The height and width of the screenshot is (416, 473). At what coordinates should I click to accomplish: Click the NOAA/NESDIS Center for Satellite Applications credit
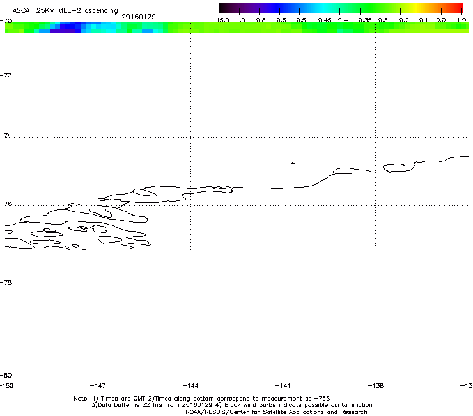coord(276,412)
